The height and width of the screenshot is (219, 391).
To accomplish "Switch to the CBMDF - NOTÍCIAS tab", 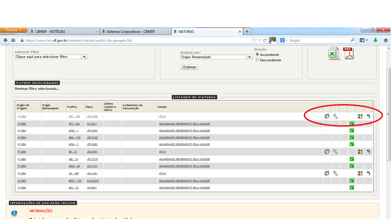I will point(64,32).
